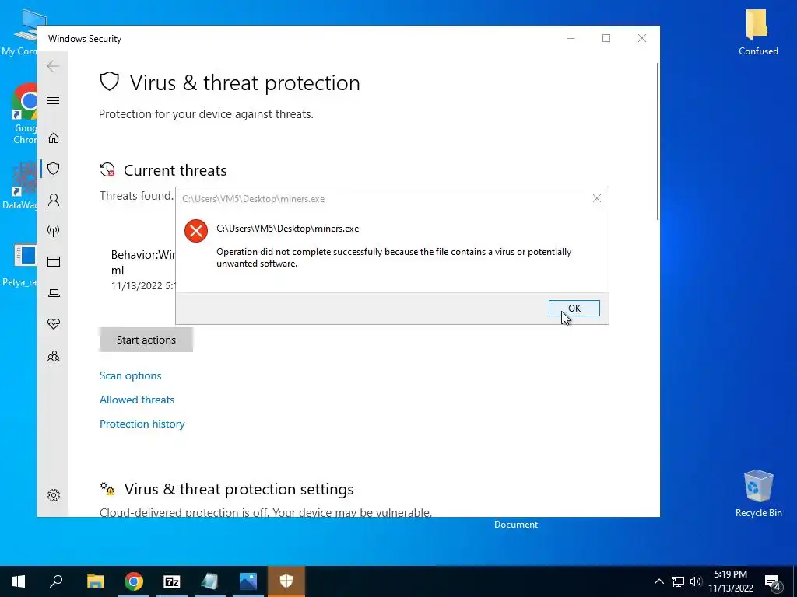
Task: Open File Explorer from taskbar
Action: [x=95, y=581]
